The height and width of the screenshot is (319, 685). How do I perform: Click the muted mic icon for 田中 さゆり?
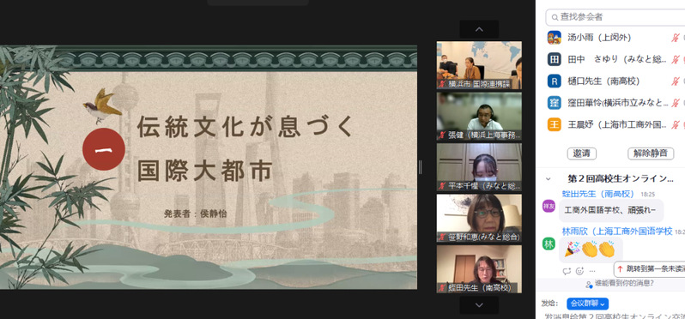click(676, 59)
